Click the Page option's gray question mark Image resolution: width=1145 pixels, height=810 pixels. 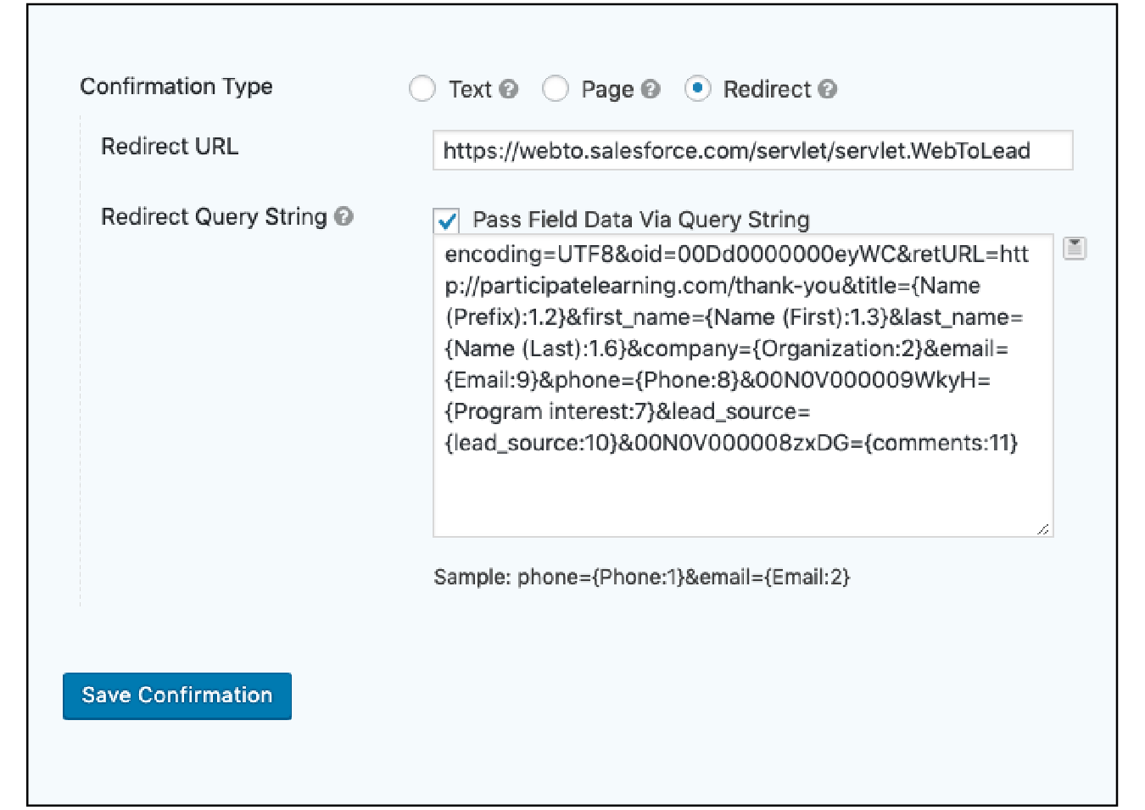pos(650,88)
